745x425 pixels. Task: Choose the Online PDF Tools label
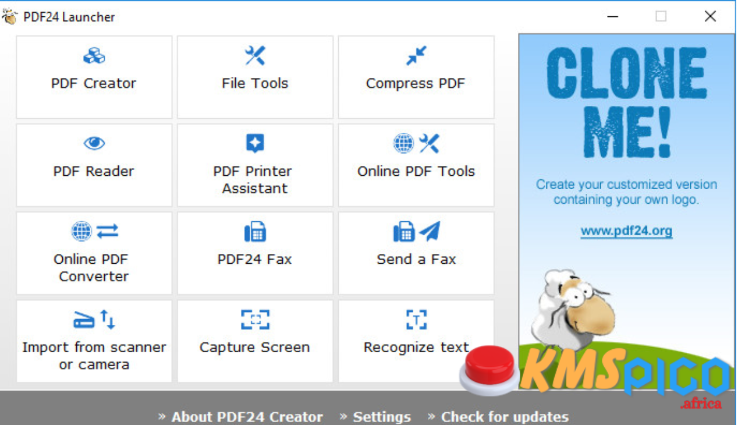click(416, 171)
